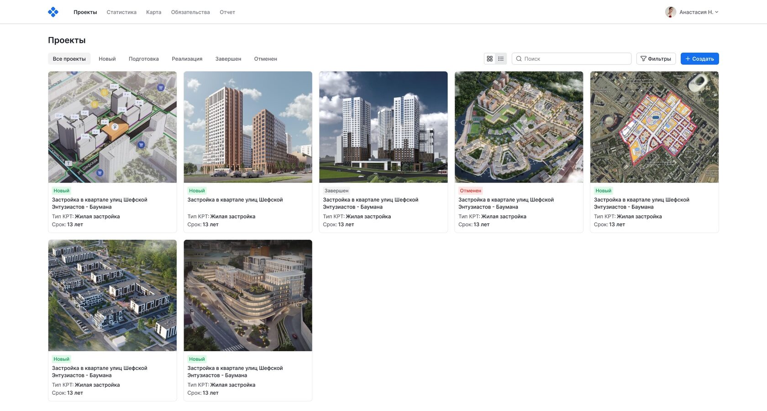Open title of the Отменен project card
Viewport: 767px width, 411px height.
click(x=506, y=203)
